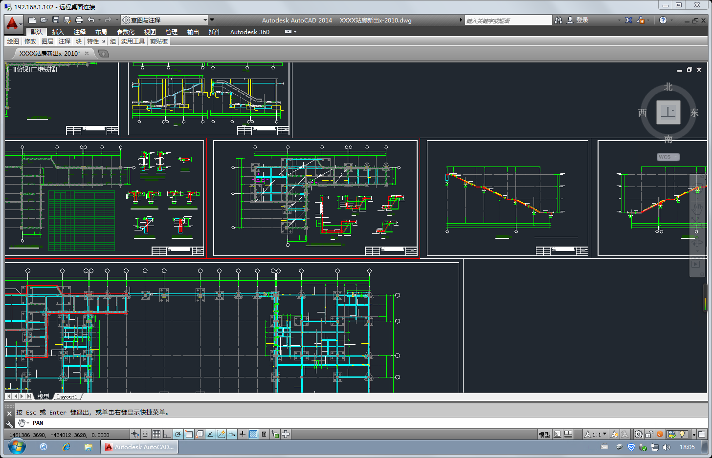Open the 草图与注释 workspace dropdown
This screenshot has width=712, height=458.
165,20
